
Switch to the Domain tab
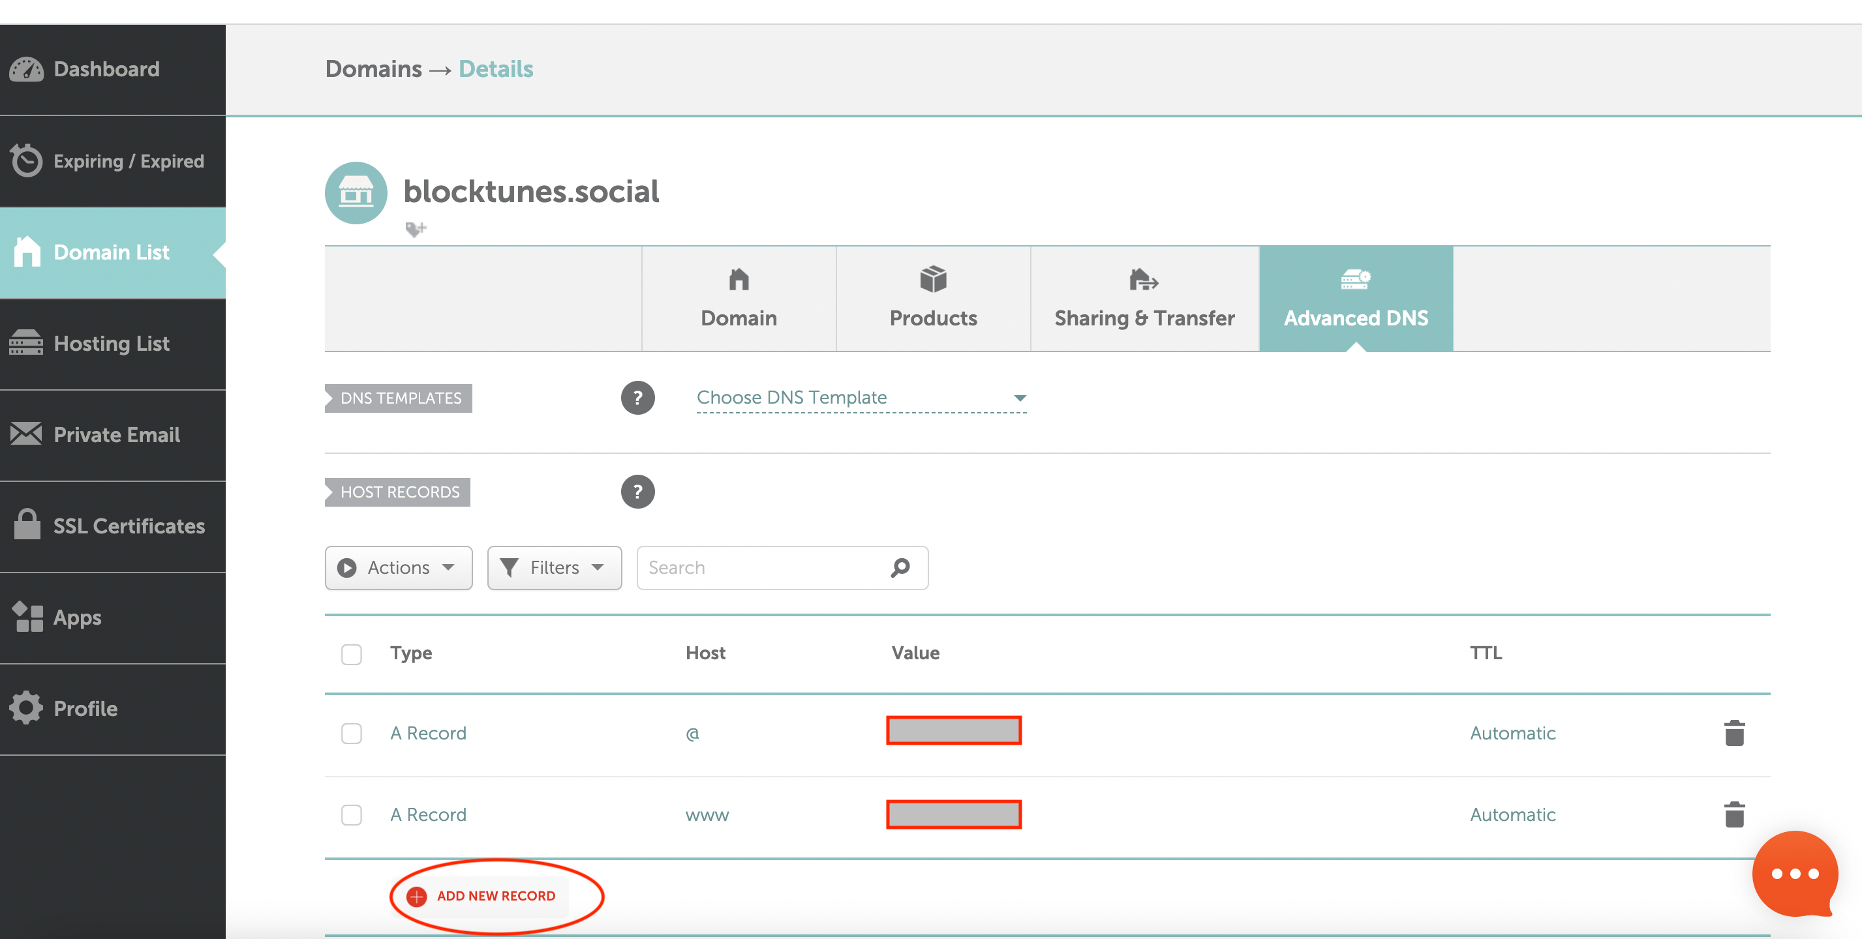tap(739, 298)
